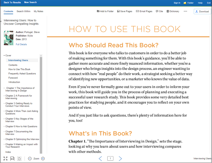Collapse the Cover tree section
212x163 pixels.
(4, 56)
